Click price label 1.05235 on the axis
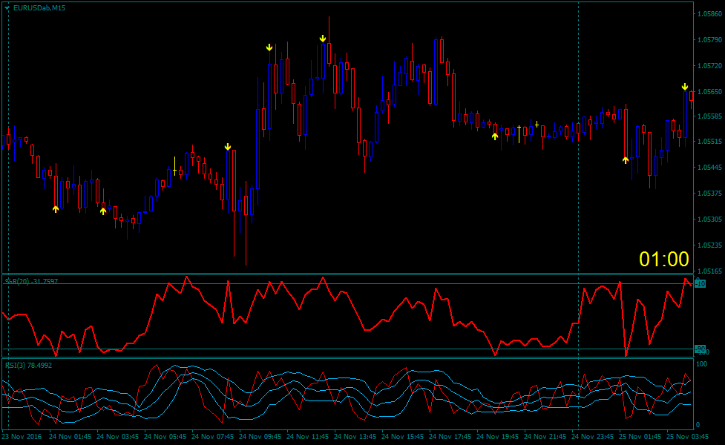This screenshot has height=445, width=725. point(709,245)
